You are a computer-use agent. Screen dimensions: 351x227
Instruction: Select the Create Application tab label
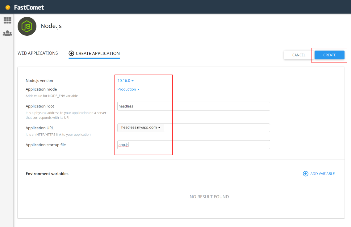[98, 53]
